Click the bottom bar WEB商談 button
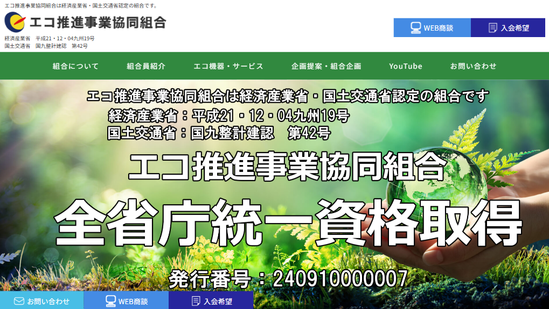The height and width of the screenshot is (309, 549). (x=126, y=300)
